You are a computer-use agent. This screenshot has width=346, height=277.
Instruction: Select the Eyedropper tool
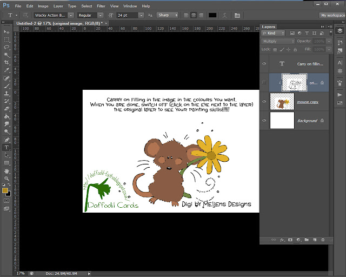click(x=6, y=70)
